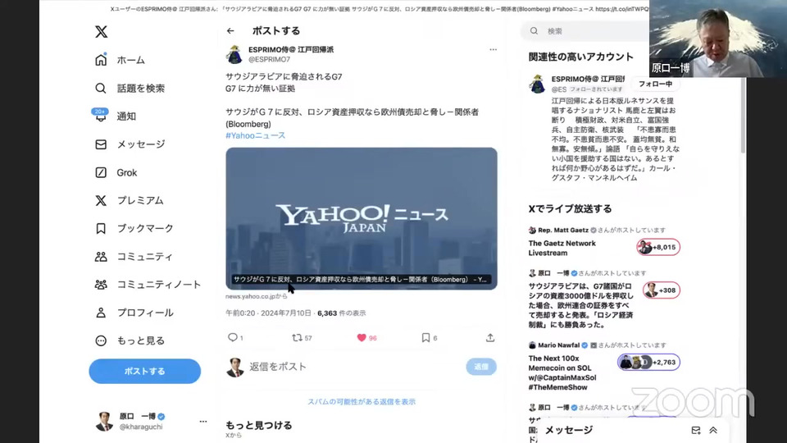Open account menu dots beside @kharaguchi
Viewport: 787px width, 443px height.
[x=202, y=422]
